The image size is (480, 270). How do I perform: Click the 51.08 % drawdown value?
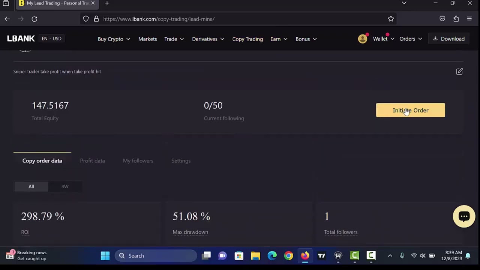pyautogui.click(x=191, y=216)
